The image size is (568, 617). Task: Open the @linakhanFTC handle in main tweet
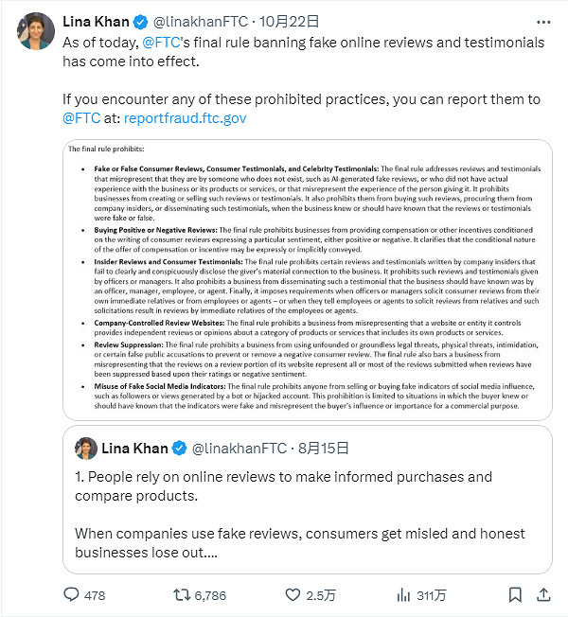coord(199,21)
